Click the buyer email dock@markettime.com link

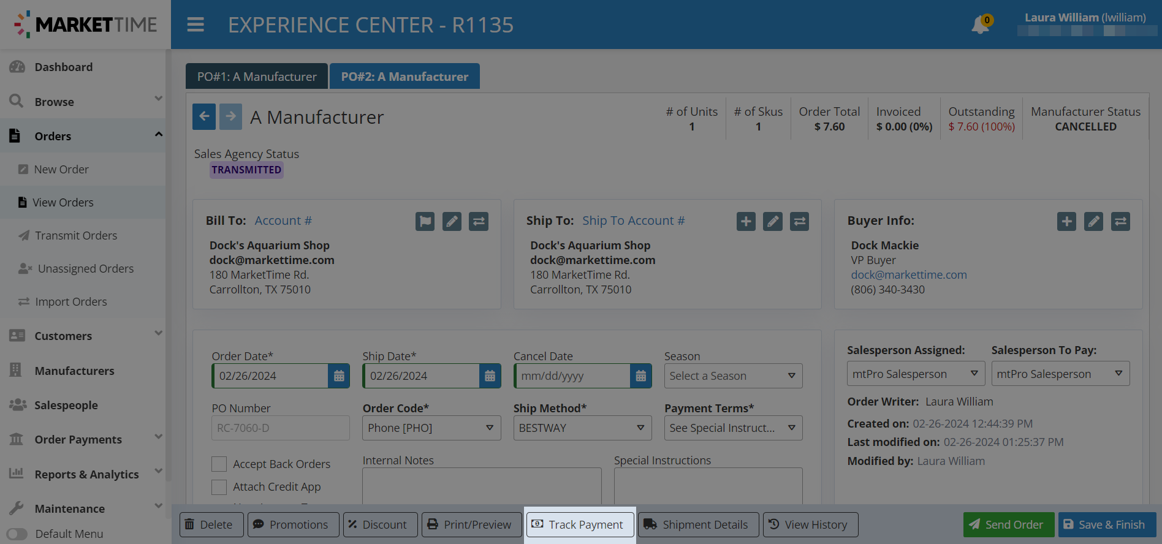click(909, 275)
